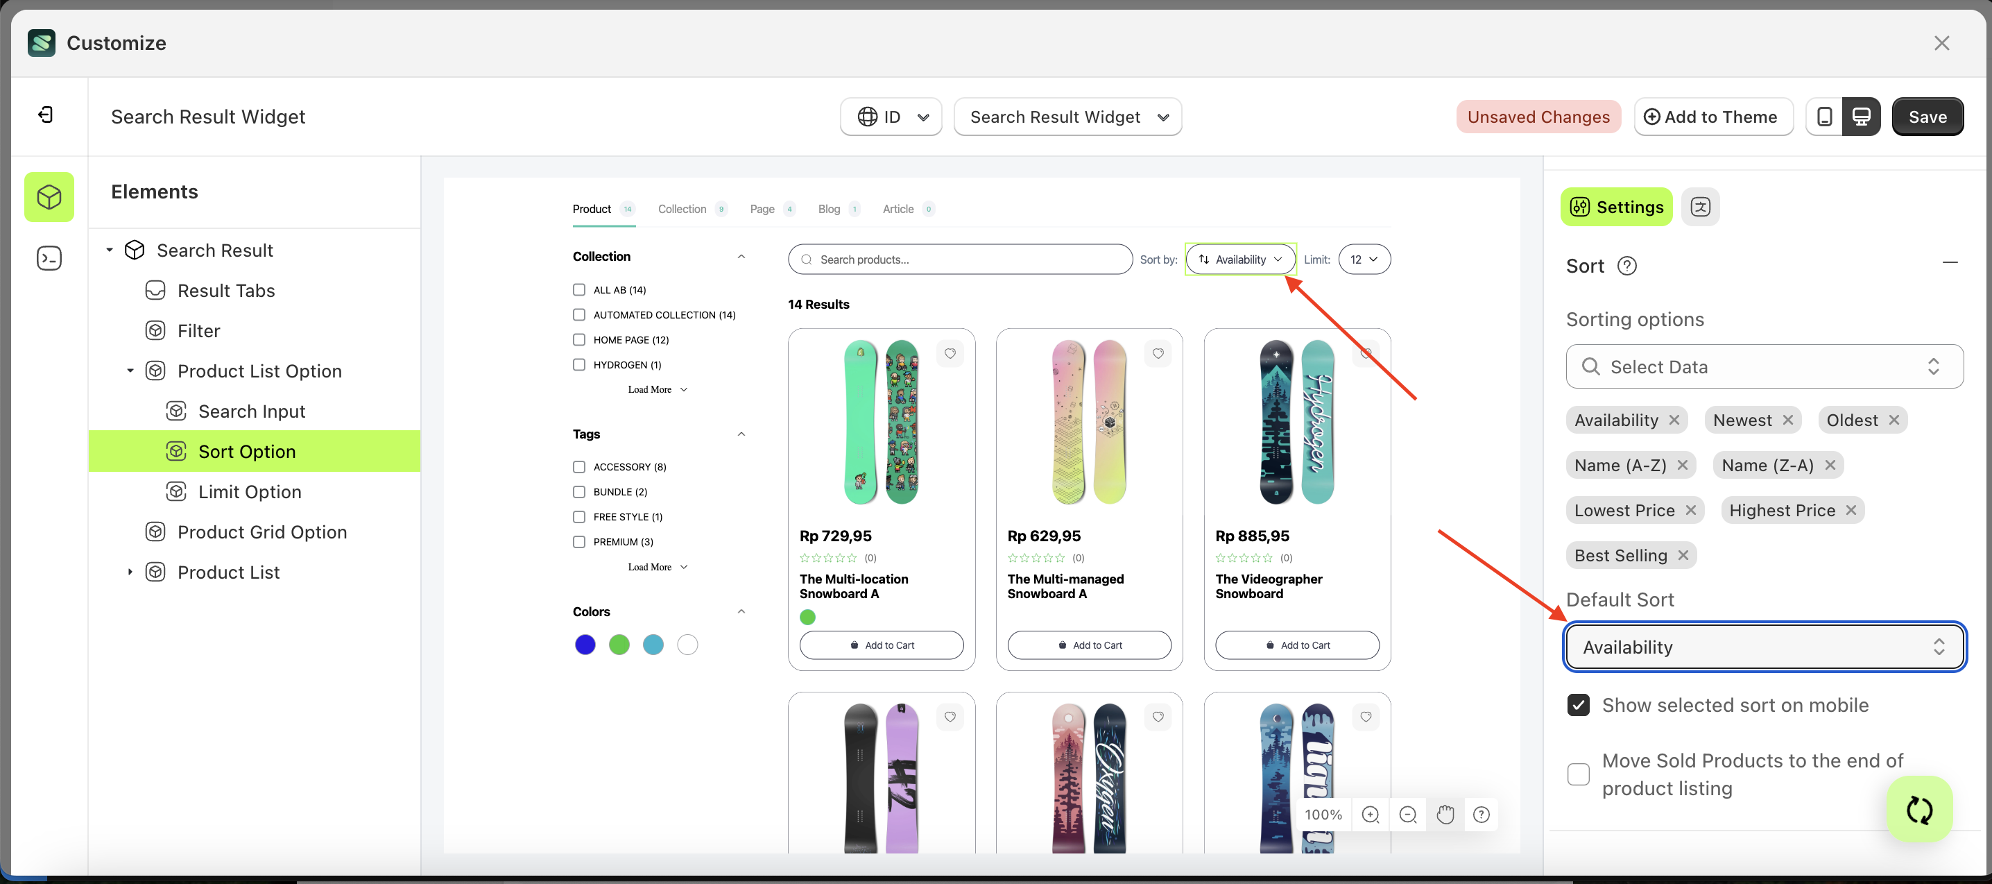Screen dimensions: 1992x884
Task: Click the Save button
Action: [x=1927, y=116]
